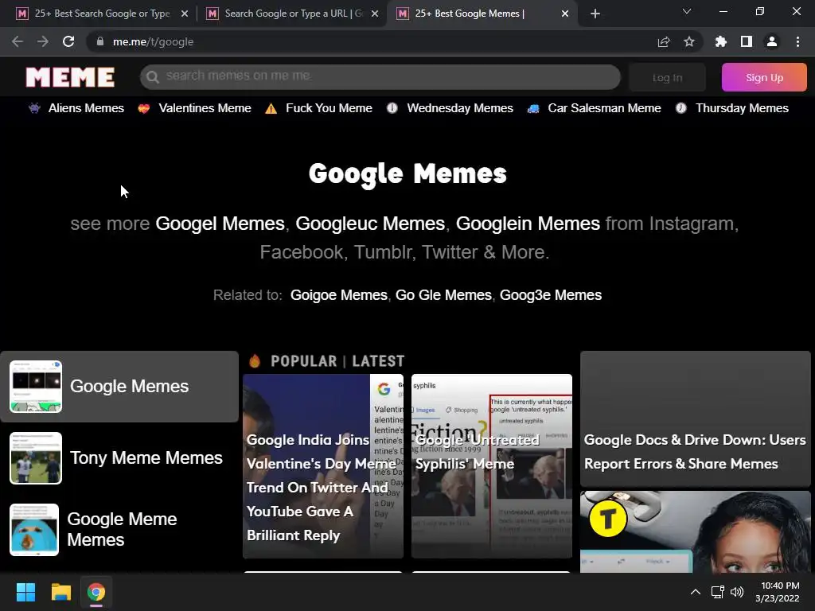Open Wednesday Memes link

click(460, 108)
